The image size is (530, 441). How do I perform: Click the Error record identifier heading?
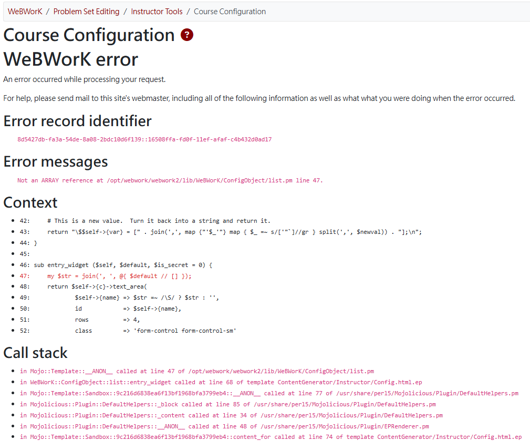click(77, 121)
